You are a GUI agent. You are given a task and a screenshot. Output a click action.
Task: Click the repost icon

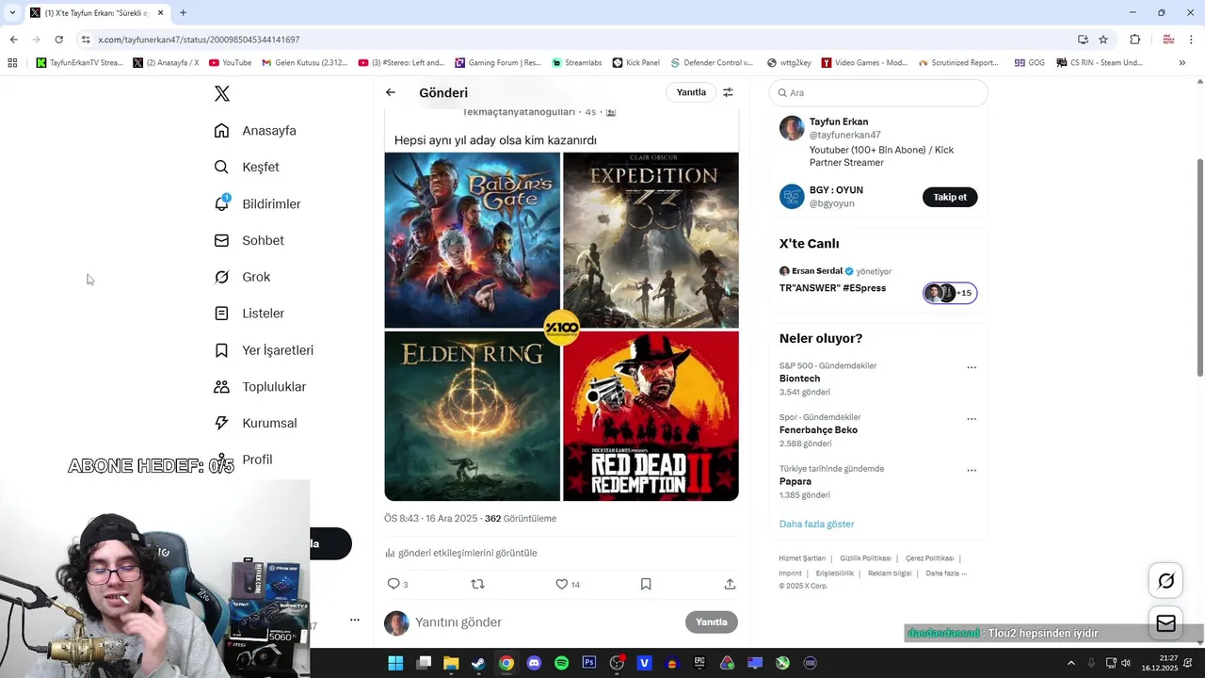click(477, 584)
